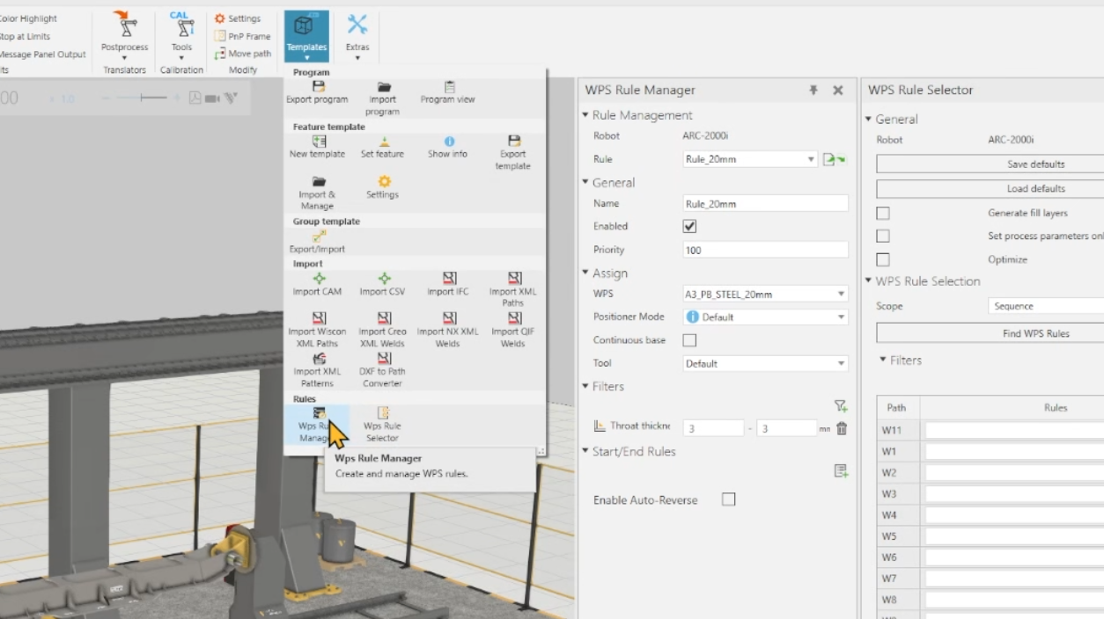
Task: Select path row W11 in the table
Action: point(990,430)
